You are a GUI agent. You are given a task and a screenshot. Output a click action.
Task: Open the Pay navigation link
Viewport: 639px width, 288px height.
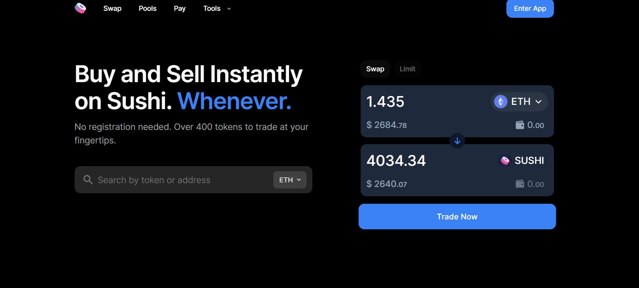click(180, 8)
